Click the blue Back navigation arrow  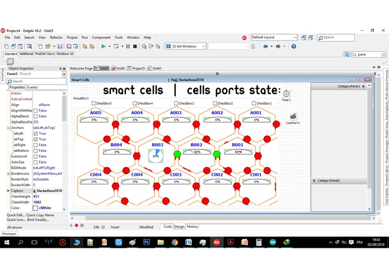tap(265, 47)
